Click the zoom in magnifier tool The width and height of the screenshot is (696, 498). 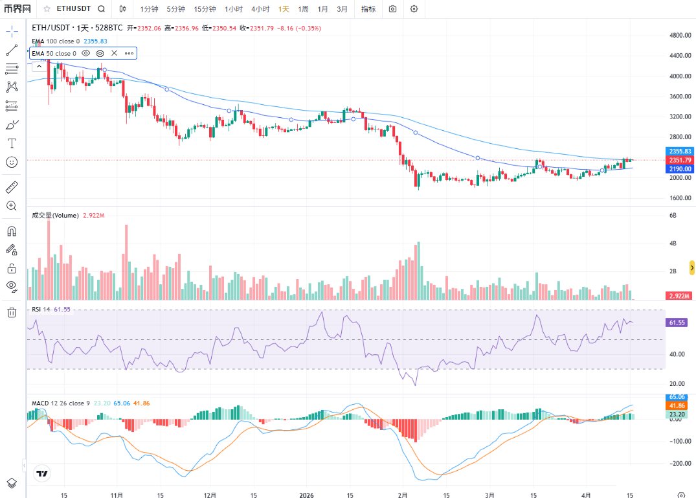coord(12,206)
